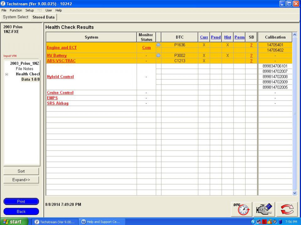This screenshot has height=225, width=301.
Task: Click the Input VIN link
Action: point(10,56)
